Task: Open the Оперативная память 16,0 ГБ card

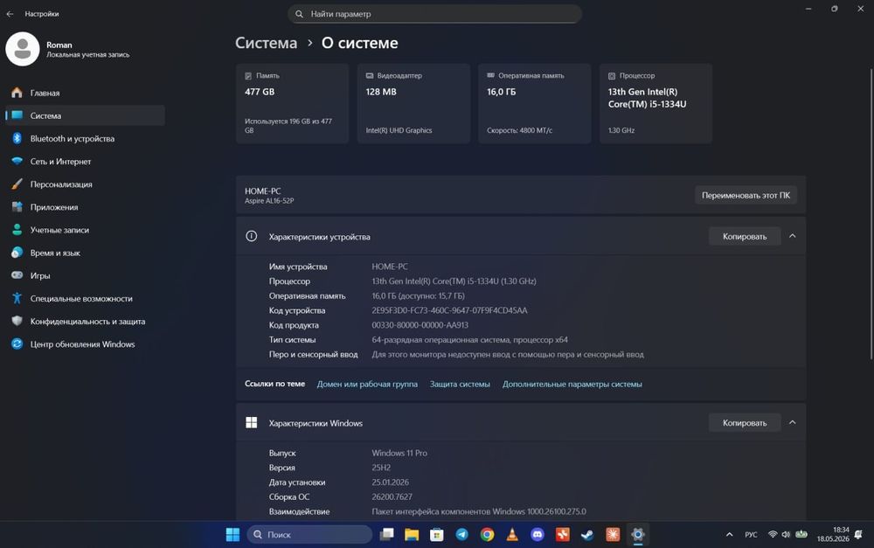Action: (x=535, y=104)
